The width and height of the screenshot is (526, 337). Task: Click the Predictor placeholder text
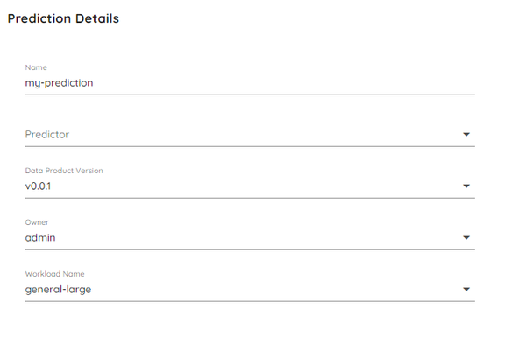47,134
